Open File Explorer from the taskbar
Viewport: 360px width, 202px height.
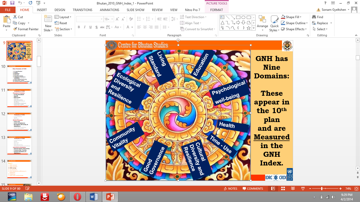tap(28, 197)
